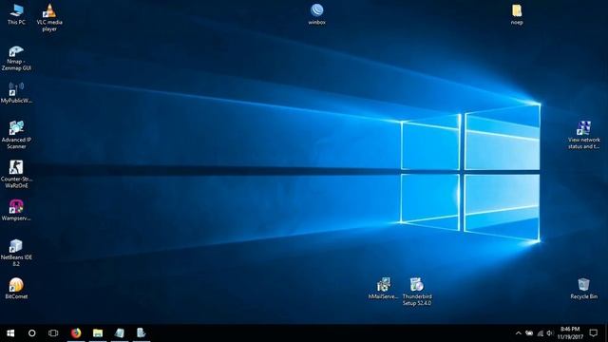Open File Explorer from the taskbar

pos(98,333)
